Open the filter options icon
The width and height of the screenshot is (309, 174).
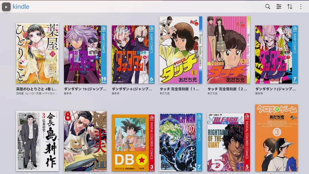(278, 7)
